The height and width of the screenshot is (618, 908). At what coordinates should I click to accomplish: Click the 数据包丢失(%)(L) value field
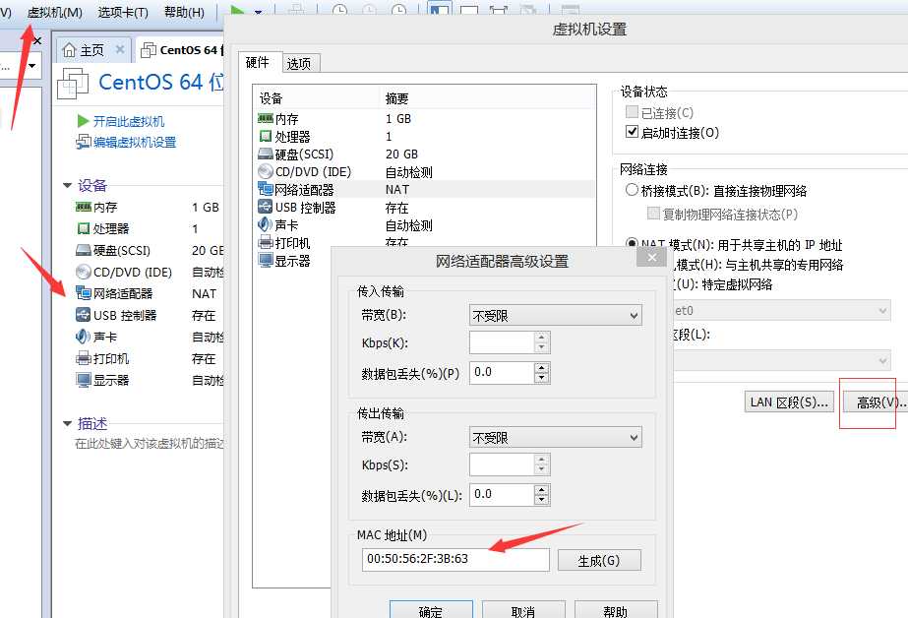502,495
